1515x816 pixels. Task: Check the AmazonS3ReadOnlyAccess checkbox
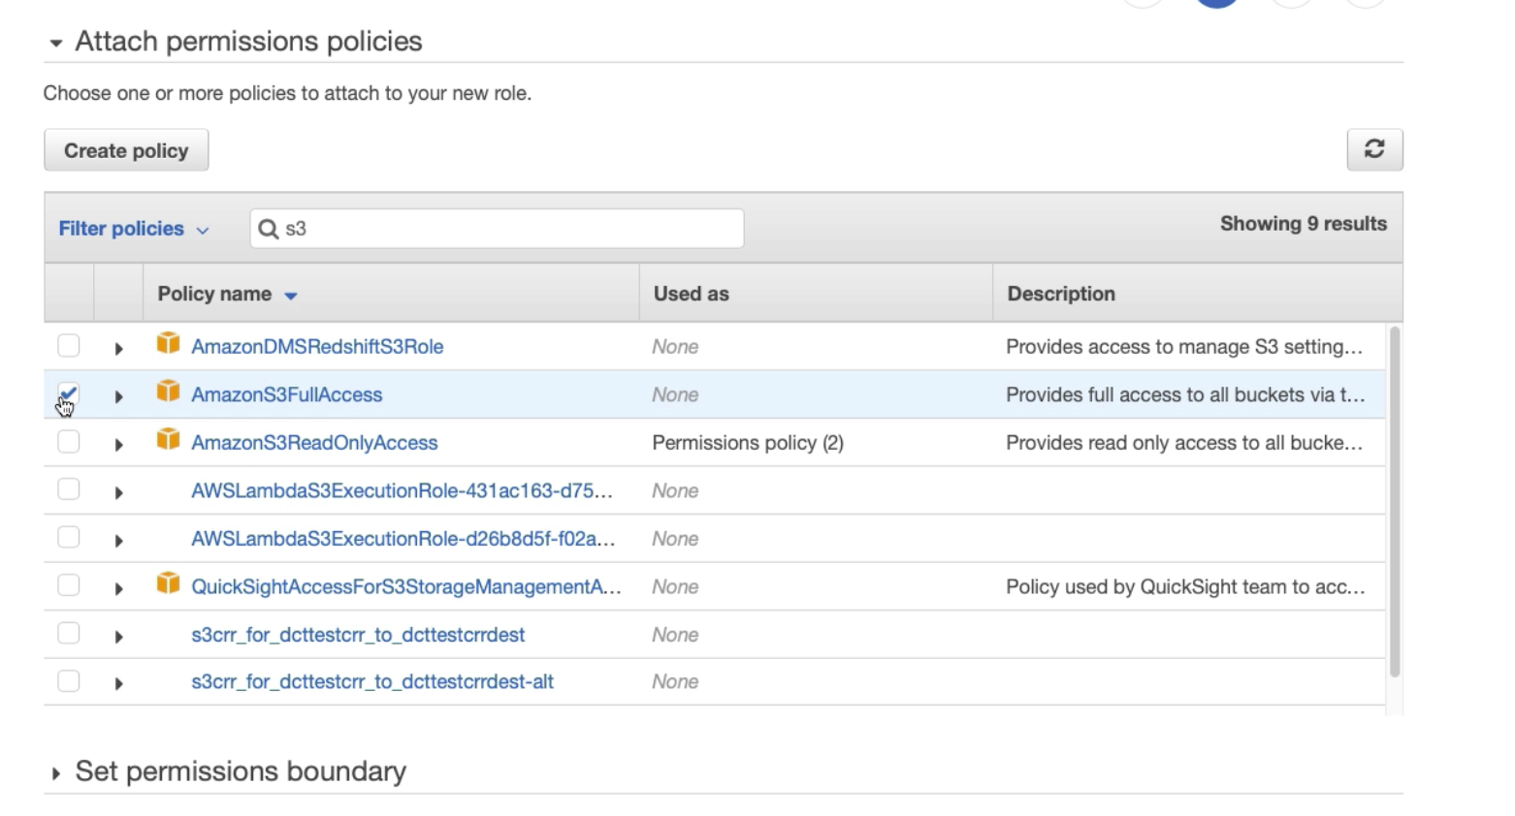(68, 442)
